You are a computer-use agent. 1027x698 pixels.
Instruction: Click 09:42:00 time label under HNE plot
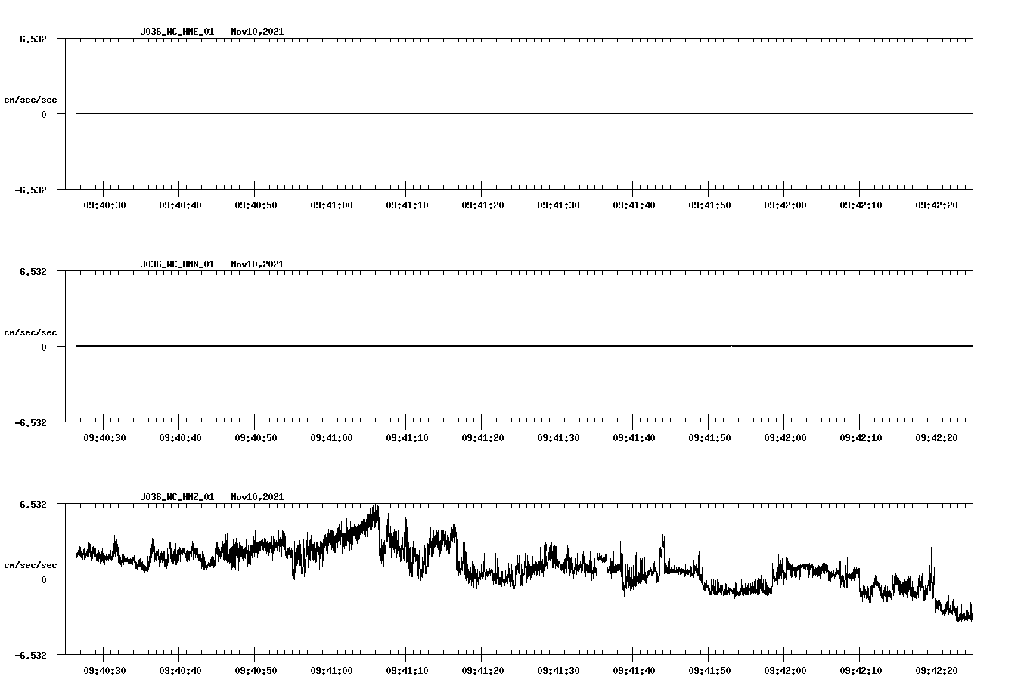pyautogui.click(x=785, y=205)
